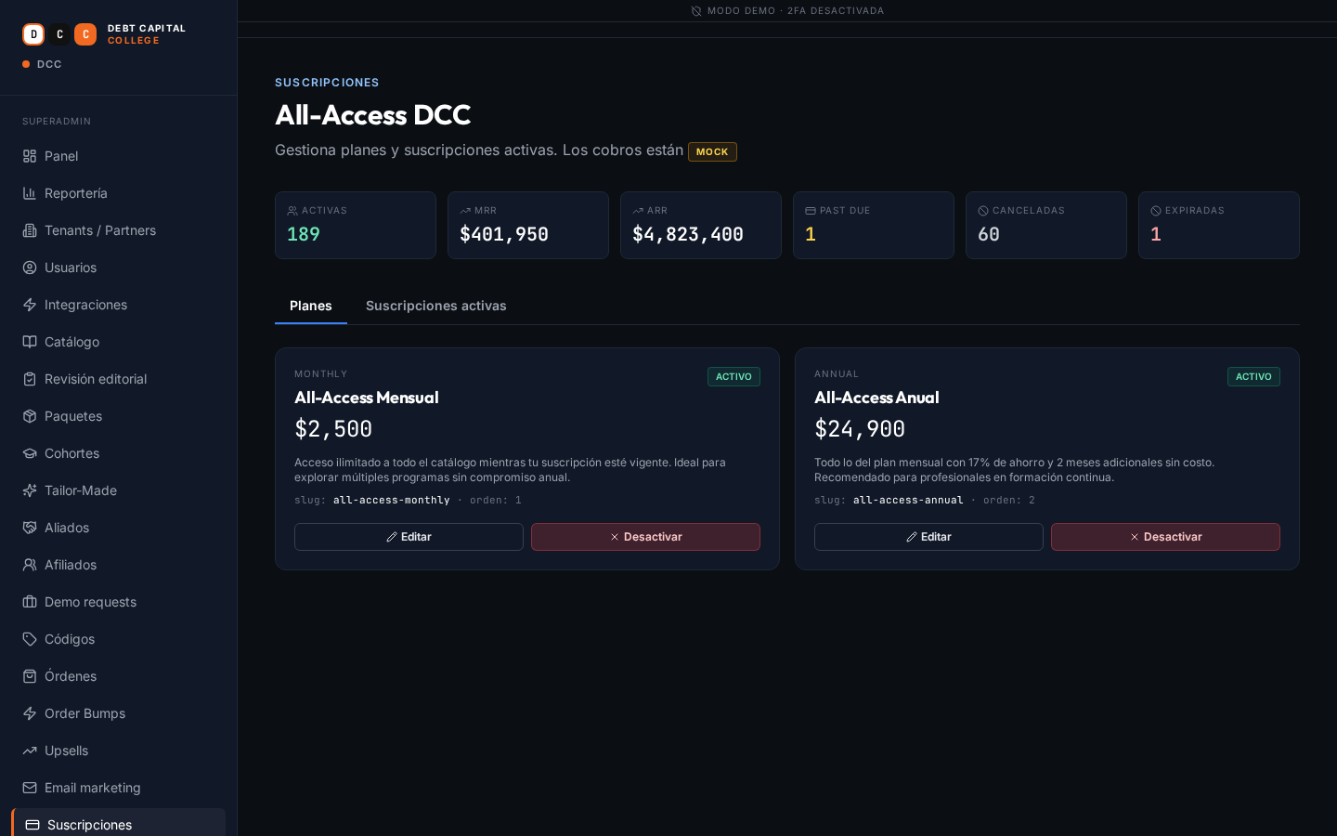Edit the All-Access Anual plan
1337x836 pixels.
[928, 537]
